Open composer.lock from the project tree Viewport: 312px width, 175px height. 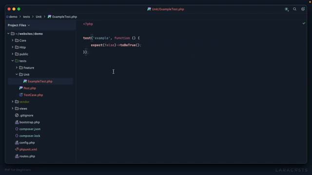(x=30, y=136)
